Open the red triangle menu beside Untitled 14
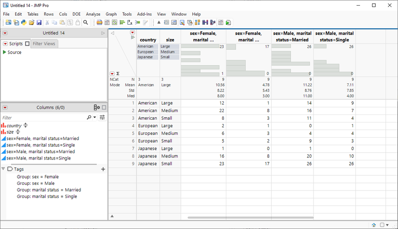The width and height of the screenshot is (398, 229). tap(5, 33)
